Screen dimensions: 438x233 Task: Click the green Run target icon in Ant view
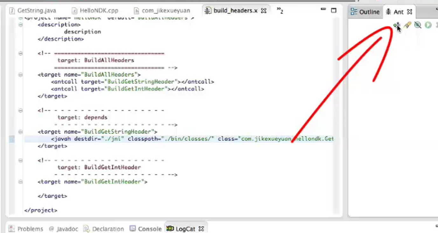click(x=428, y=25)
